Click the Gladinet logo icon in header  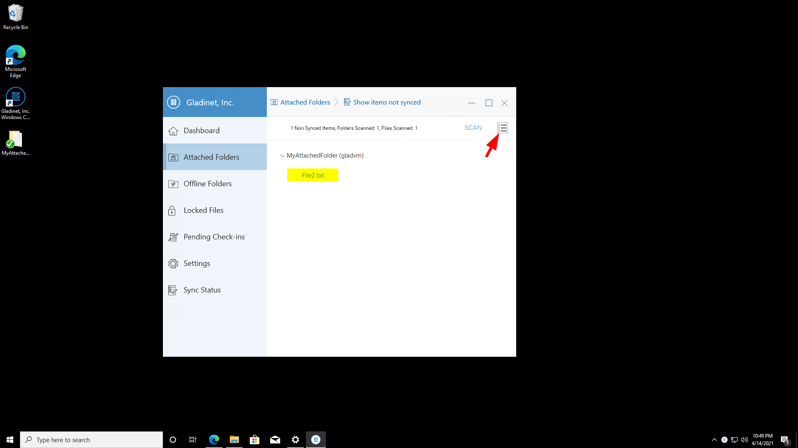point(173,102)
